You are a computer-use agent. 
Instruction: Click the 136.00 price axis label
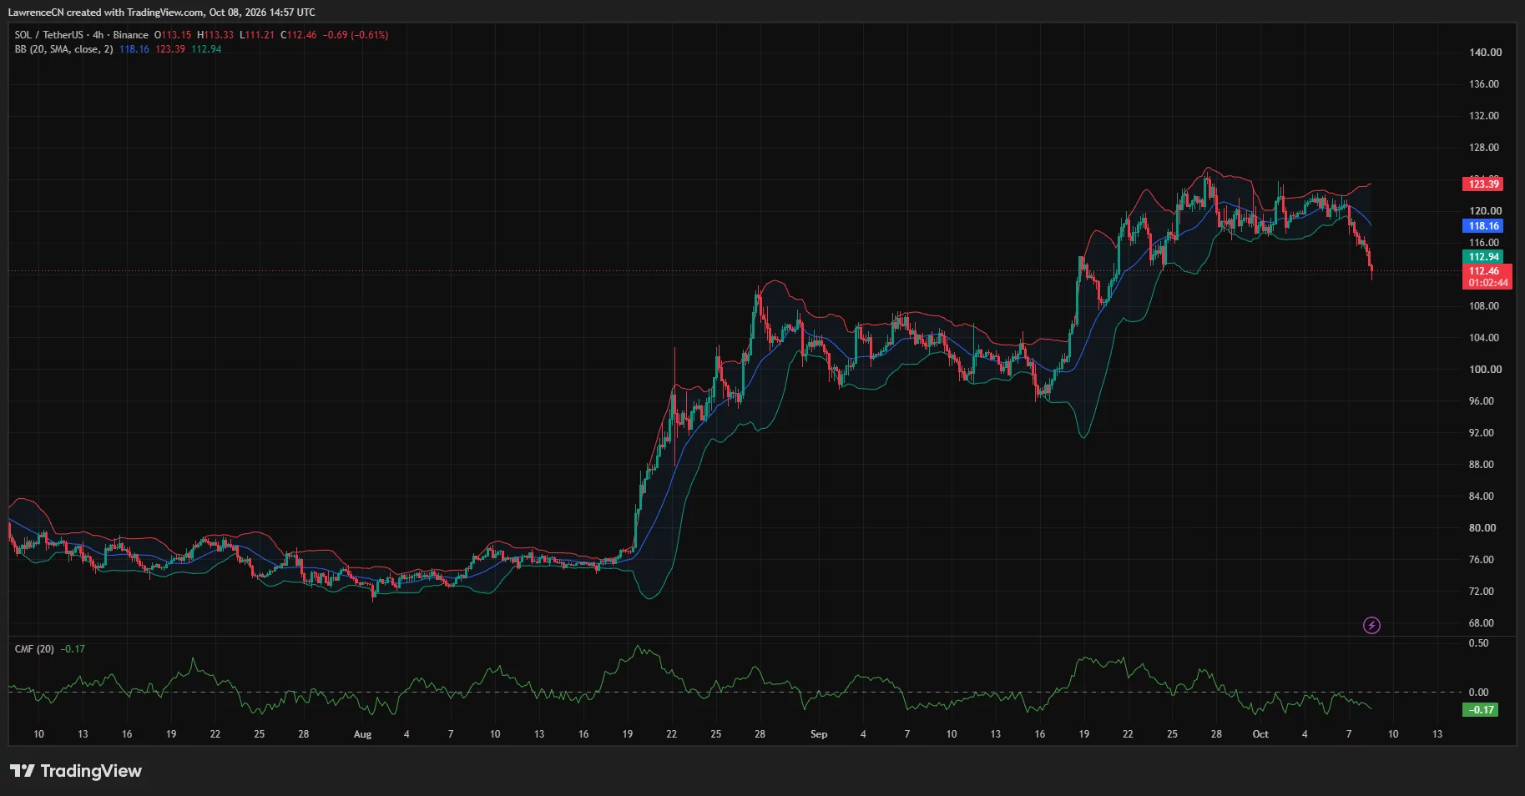point(1484,84)
